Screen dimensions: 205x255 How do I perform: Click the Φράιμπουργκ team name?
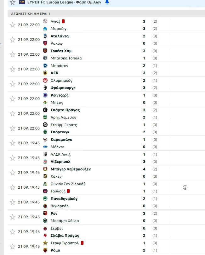(63, 88)
